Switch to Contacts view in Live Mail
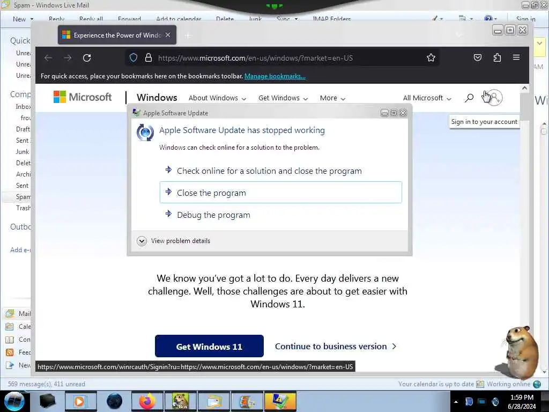This screenshot has width=549, height=412. click(18, 340)
